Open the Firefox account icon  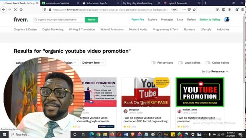tap(229, 10)
